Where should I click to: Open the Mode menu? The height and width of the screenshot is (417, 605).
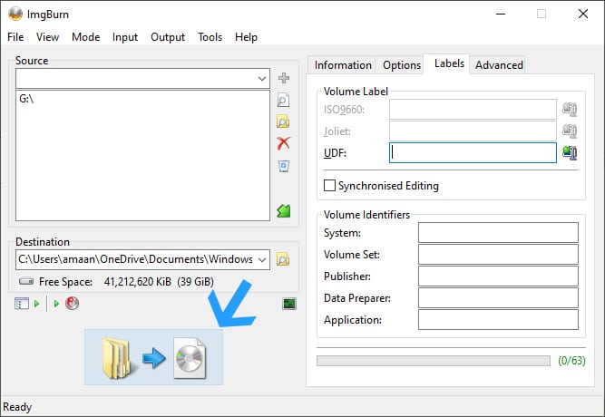coord(85,37)
